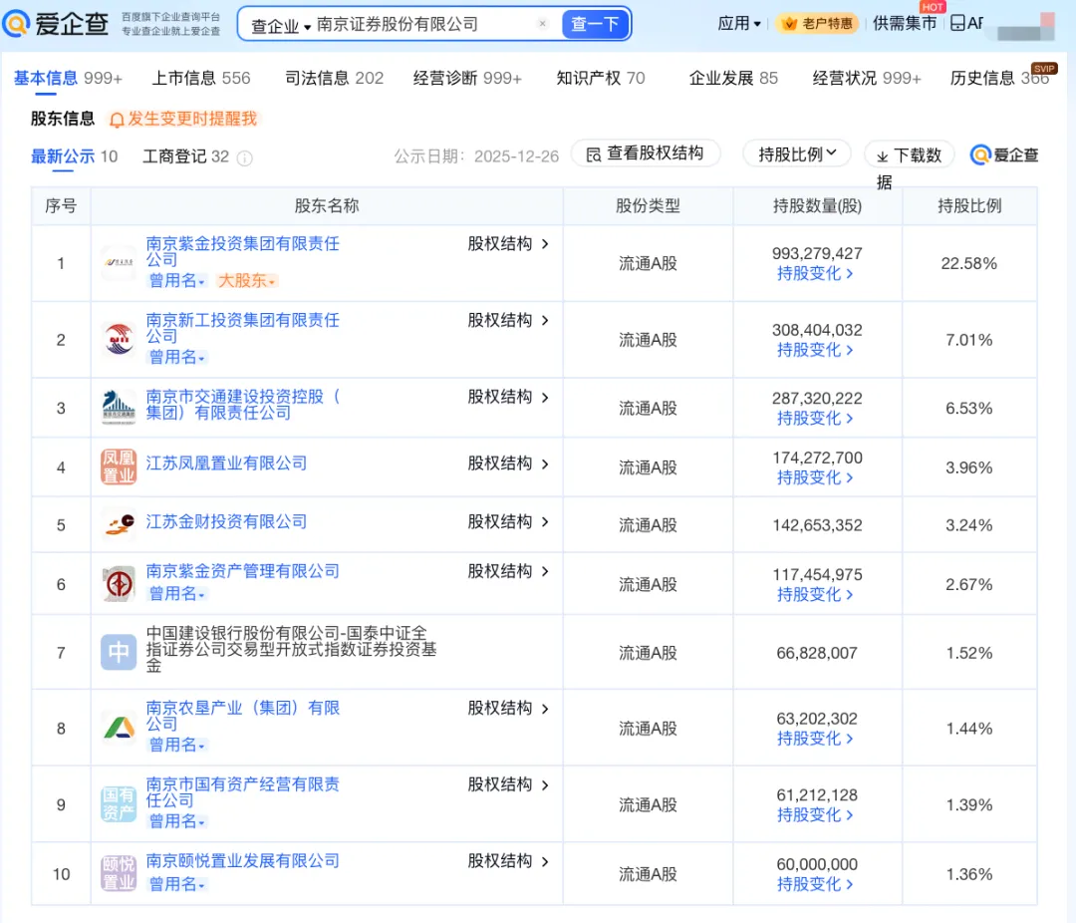Open 股权结构 for 南京市交通建设投资控股
The width and height of the screenshot is (1076, 923).
point(508,397)
